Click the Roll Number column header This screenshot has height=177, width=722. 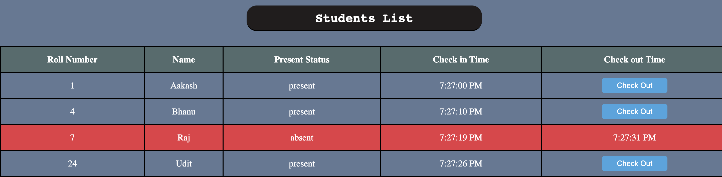coord(72,59)
